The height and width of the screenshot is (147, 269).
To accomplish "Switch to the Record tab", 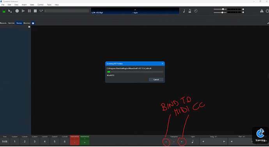I will pyautogui.click(x=4, y=23).
